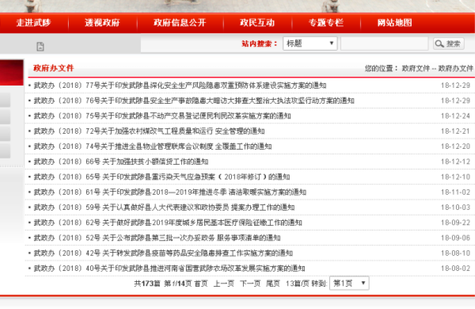Open 2018 40号 document on 国营武陟农场改革
This screenshot has height=309, width=475.
tap(169, 269)
